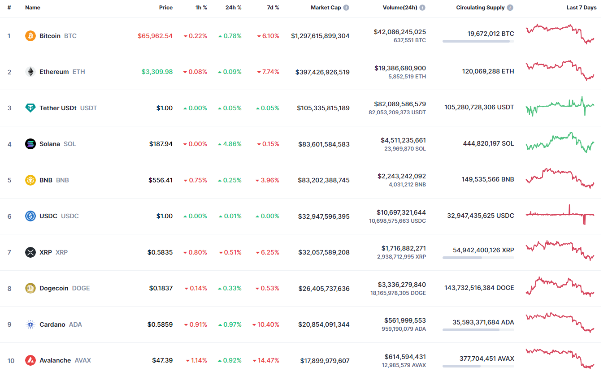
Task: Click Dogecoin's 24h volume $3,336,279,840
Action: click(x=402, y=285)
